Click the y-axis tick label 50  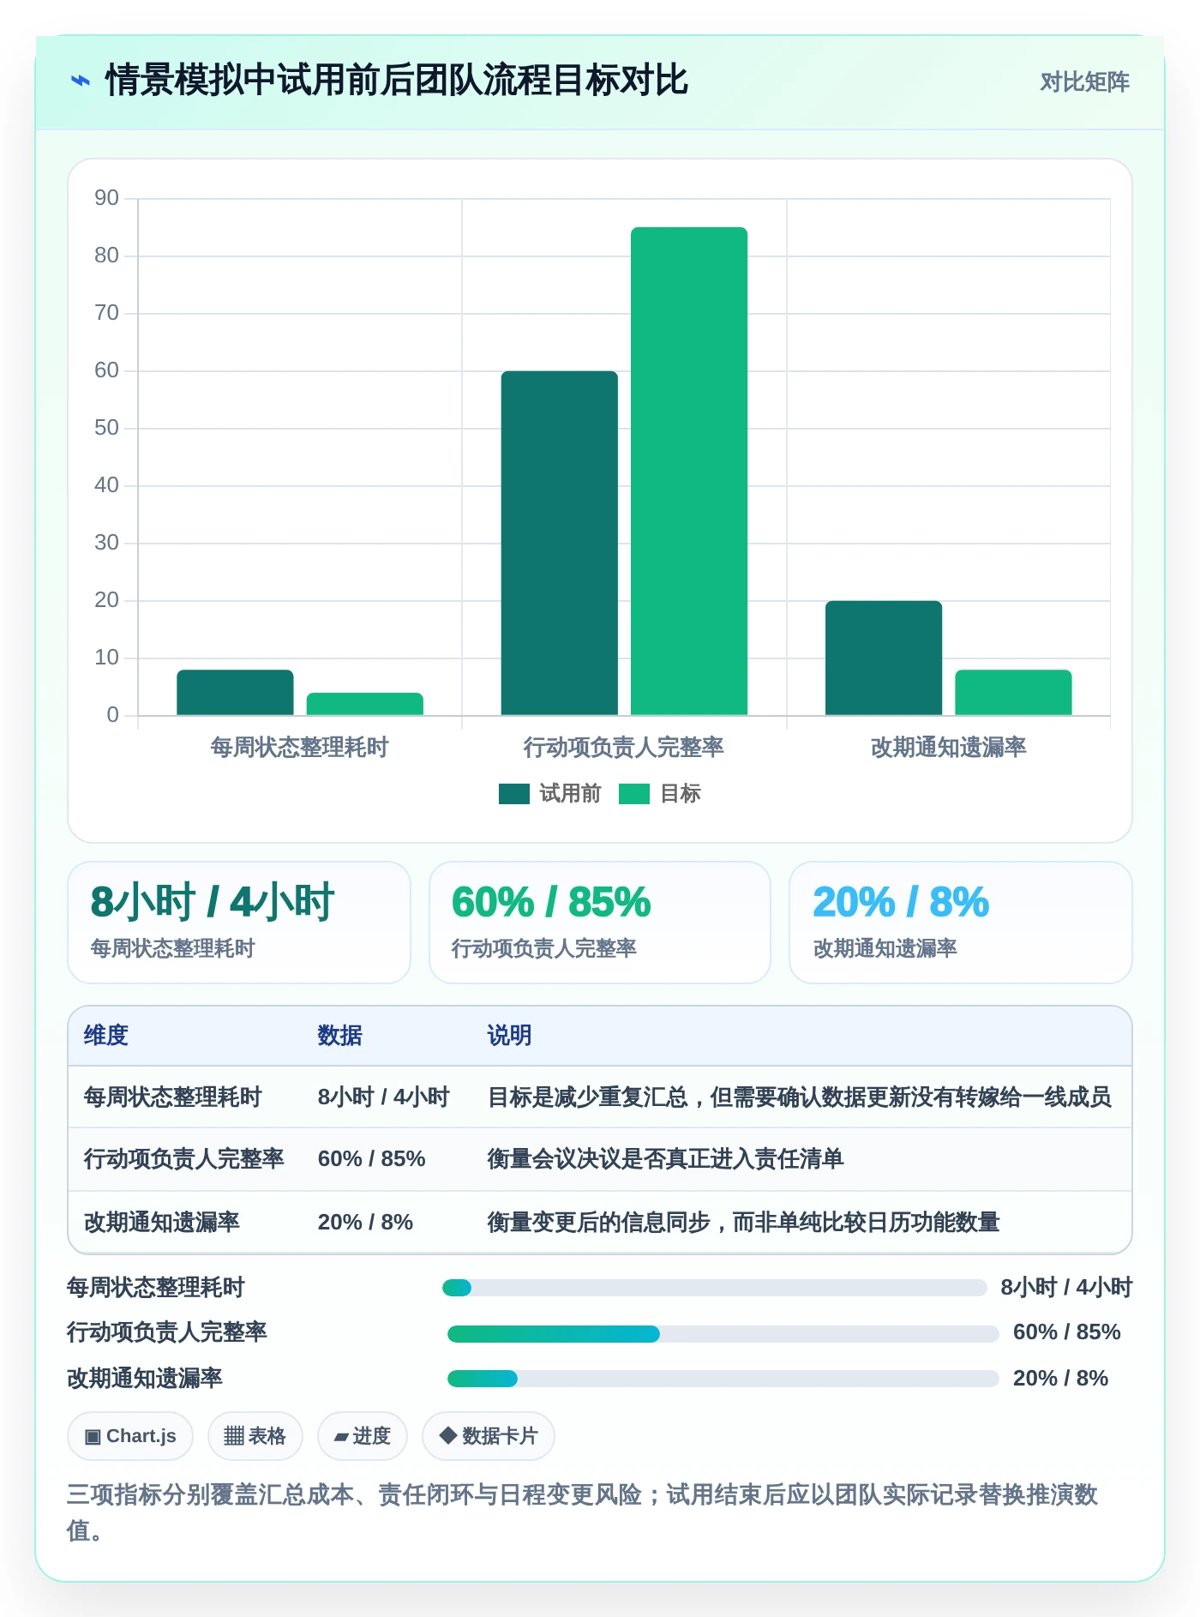point(106,428)
